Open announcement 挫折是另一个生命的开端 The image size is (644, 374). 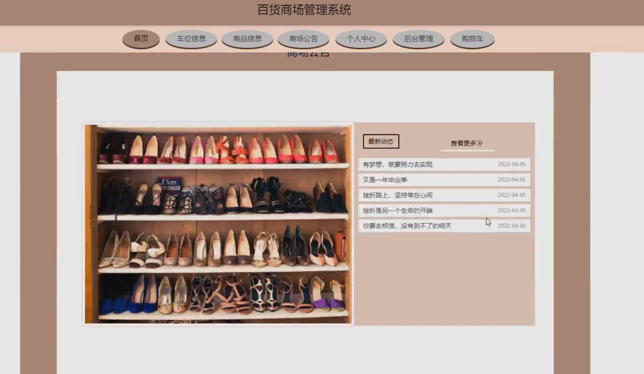tap(397, 210)
